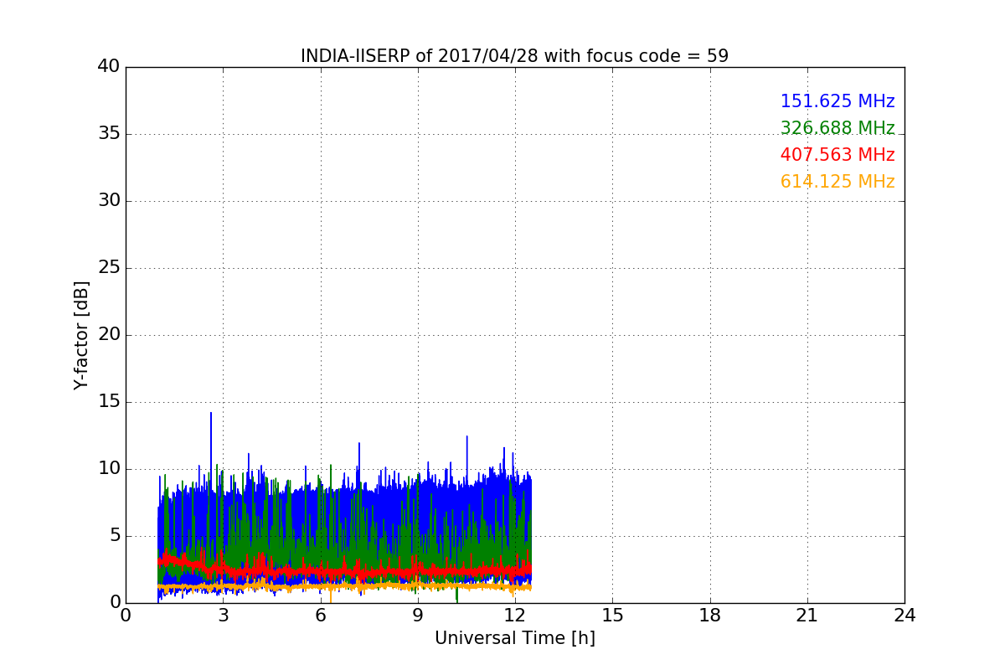Click y-axis tick label 10
The width and height of the screenshot is (1005, 670).
click(x=108, y=469)
